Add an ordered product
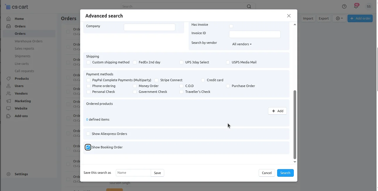Viewport: 378px width, 191px height. tap(277, 111)
